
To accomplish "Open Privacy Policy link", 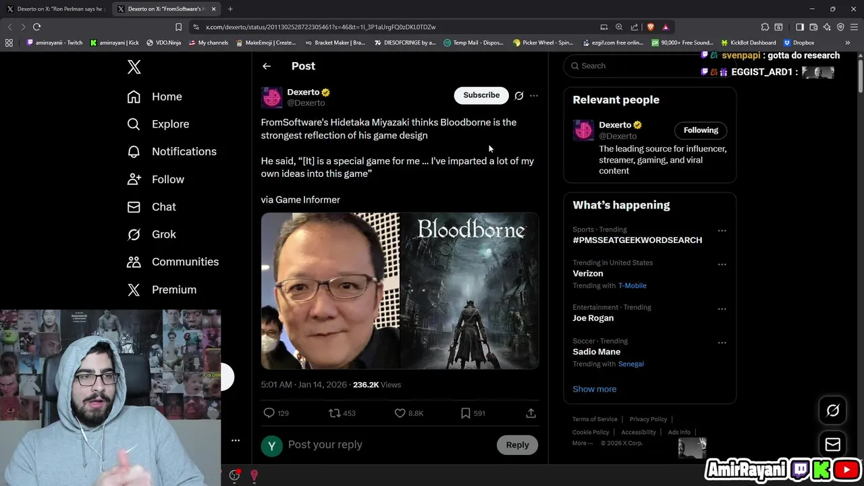I will (x=648, y=419).
